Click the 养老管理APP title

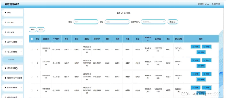point(12,4)
